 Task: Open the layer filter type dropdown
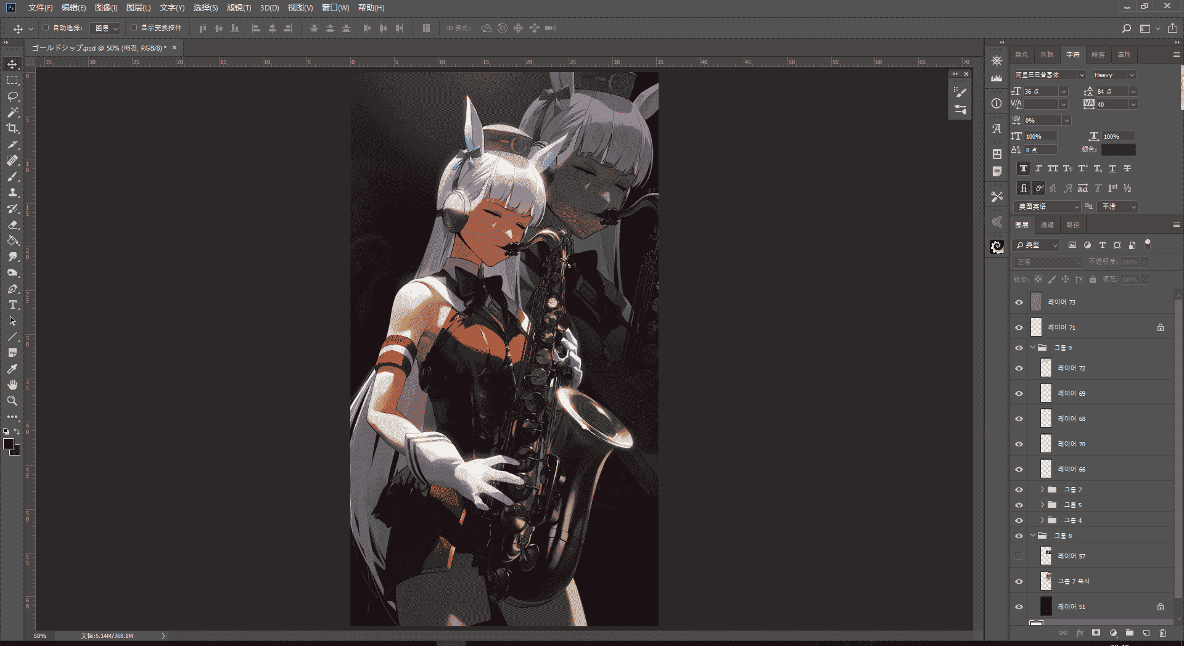pos(1037,245)
